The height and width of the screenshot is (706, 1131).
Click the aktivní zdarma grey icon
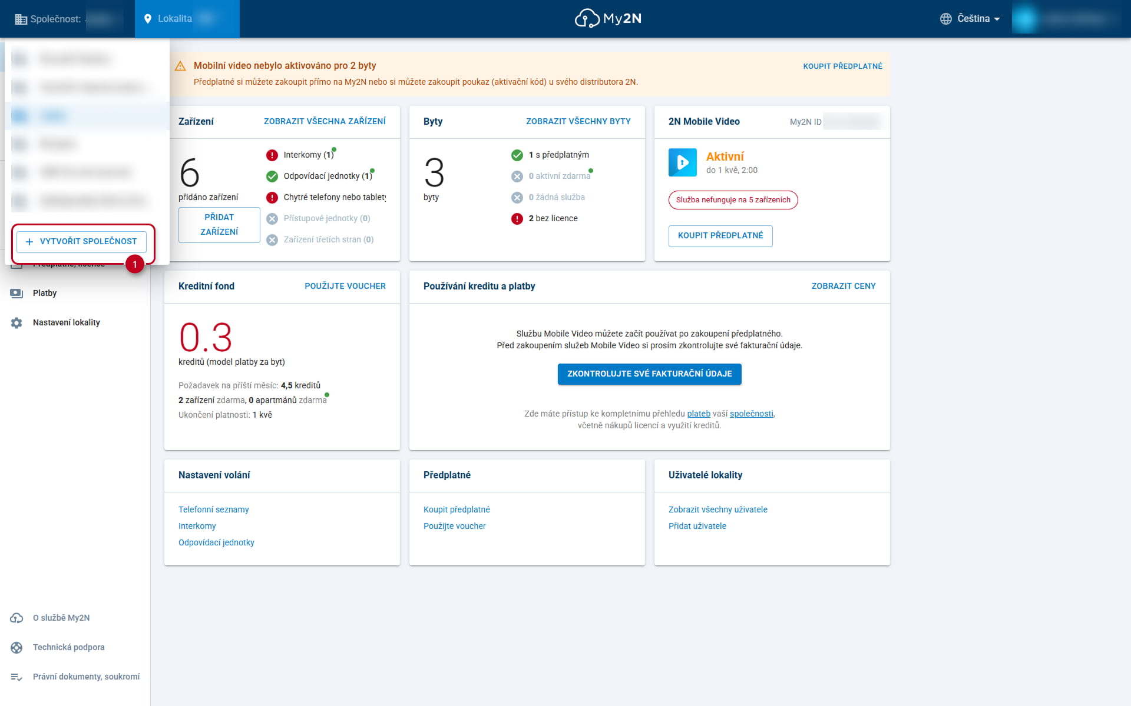tap(517, 176)
